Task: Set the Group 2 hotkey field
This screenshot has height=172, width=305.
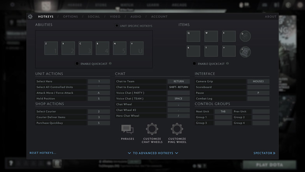Action: (x=261, y=117)
